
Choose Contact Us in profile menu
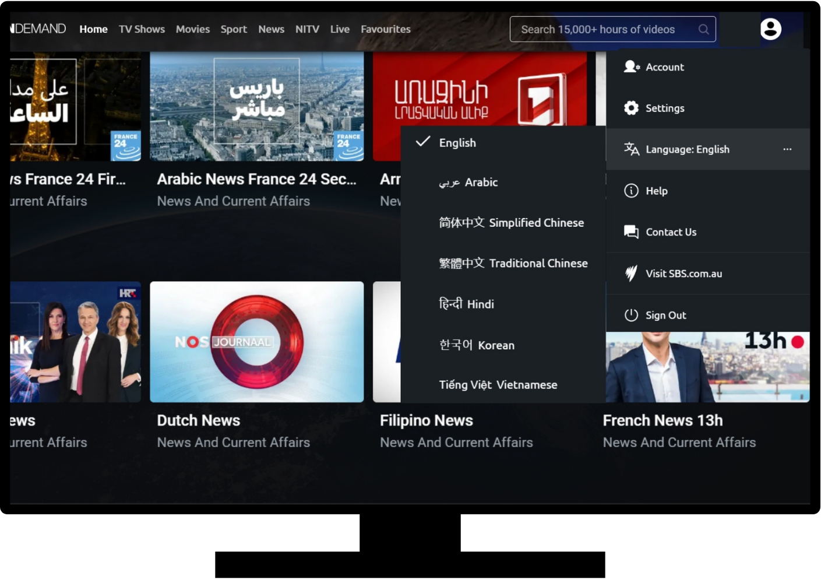point(708,232)
